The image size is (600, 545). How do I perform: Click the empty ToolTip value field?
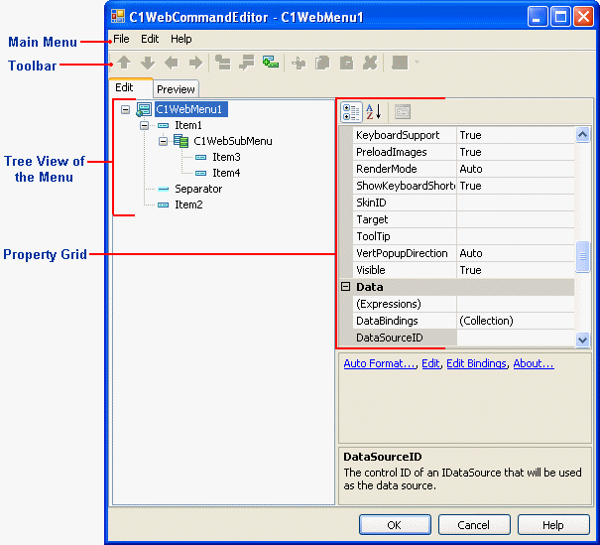tap(516, 236)
